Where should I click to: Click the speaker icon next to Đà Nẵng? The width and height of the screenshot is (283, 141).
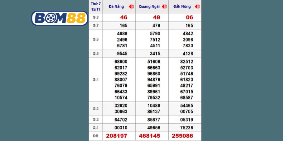point(131,7)
